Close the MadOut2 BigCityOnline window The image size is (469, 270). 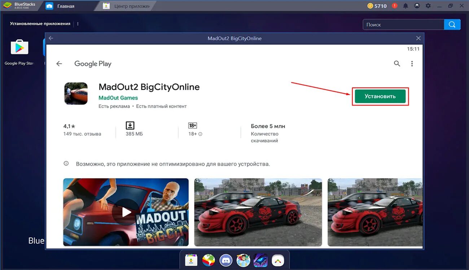point(418,38)
